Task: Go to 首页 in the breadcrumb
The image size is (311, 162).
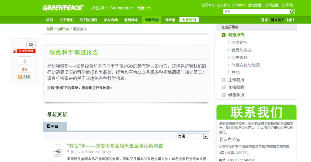Action: click(50, 29)
